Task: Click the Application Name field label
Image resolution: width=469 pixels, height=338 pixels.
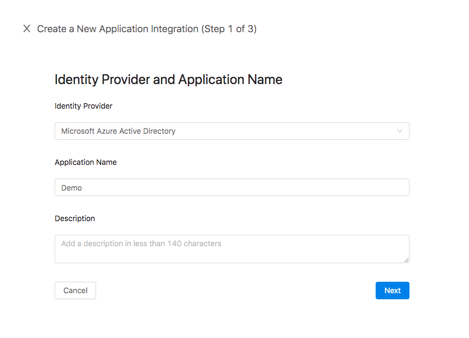Action: coord(86,162)
